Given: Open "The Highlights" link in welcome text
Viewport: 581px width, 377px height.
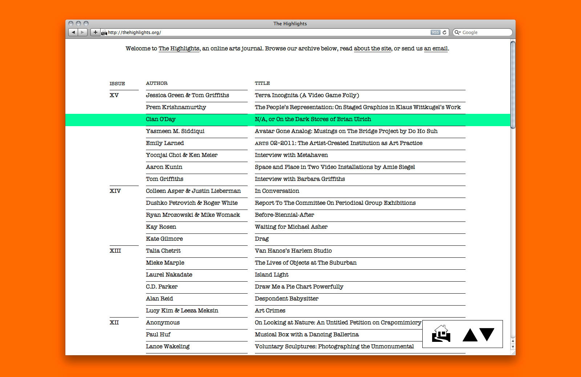Looking at the screenshot, I should (x=179, y=49).
